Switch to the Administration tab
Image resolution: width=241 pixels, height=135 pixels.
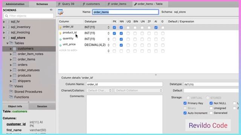click(15, 4)
